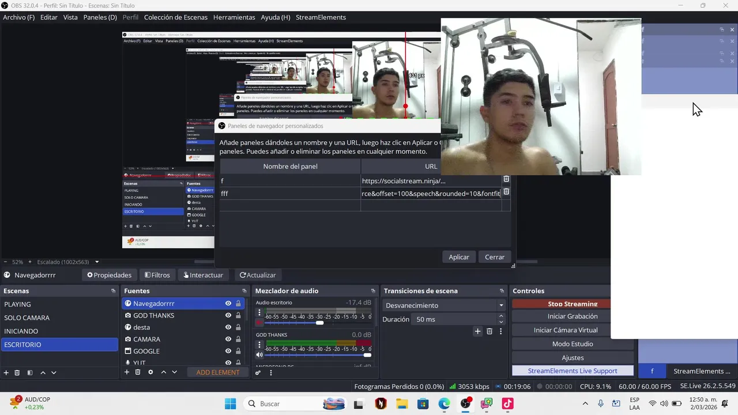The height and width of the screenshot is (415, 738).
Task: Delete the selected scene with the Escenas trash icon
Action: coord(17,372)
